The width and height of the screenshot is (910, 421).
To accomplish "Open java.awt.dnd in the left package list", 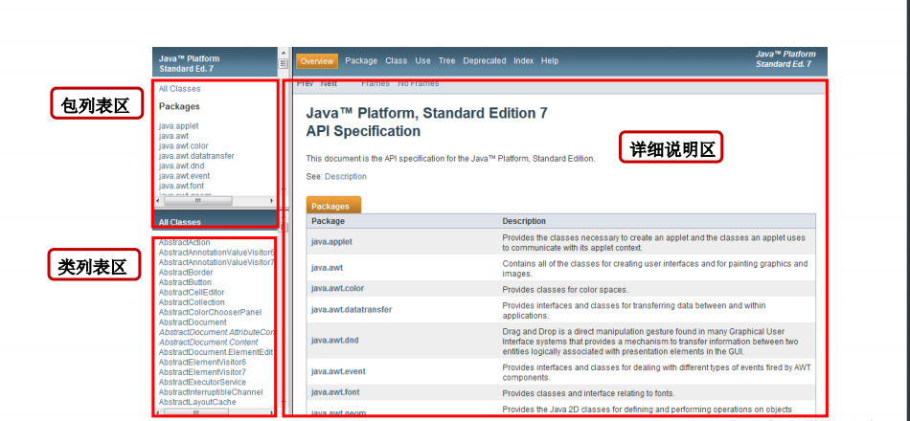I will (x=182, y=166).
